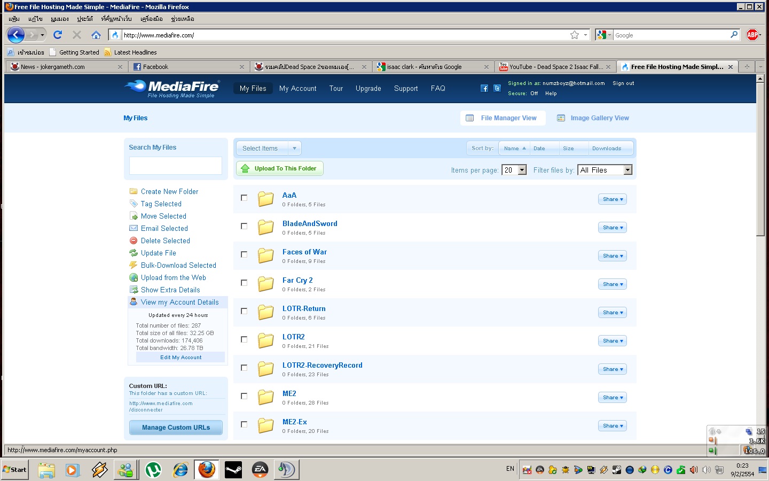Screen dimensions: 769x481
Task: Open the BladeAndSword folder icon
Action: [x=266, y=227]
